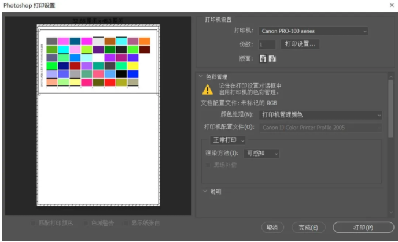The height and width of the screenshot is (242, 398).
Task: Open the 渲染方法 可感知 dropdown
Action: pos(262,154)
